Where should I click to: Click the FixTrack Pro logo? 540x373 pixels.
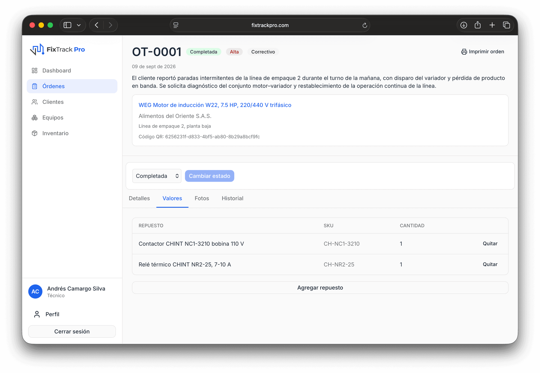point(57,49)
